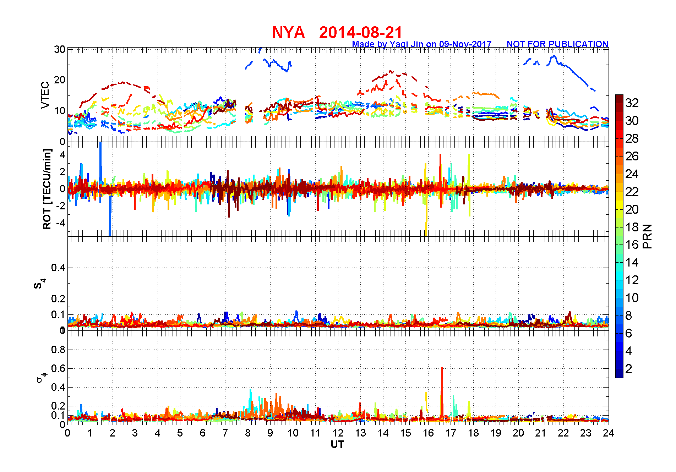
Task: Click x-axis hour tick label 17
Action: click(451, 433)
